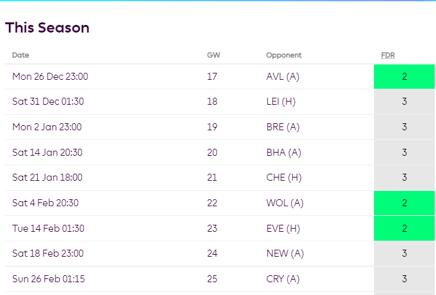Select the AVL (A) opponent entry
The height and width of the screenshot is (295, 436).
click(283, 77)
